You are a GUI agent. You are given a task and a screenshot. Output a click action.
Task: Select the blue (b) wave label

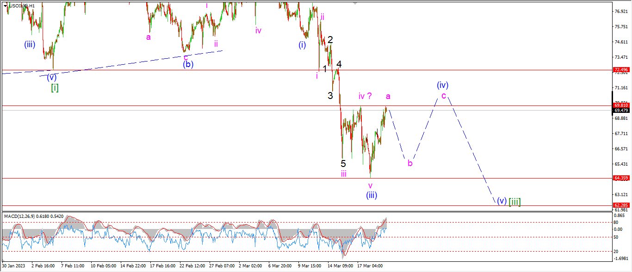coord(187,64)
